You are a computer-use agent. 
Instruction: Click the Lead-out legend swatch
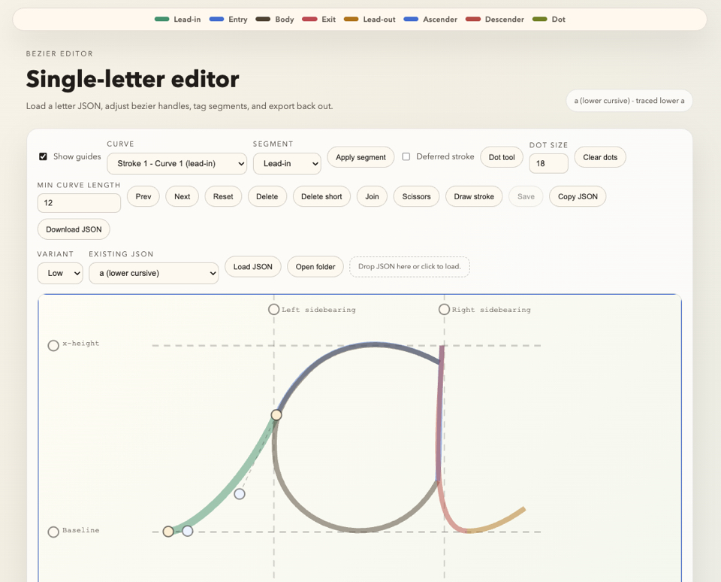pos(351,20)
